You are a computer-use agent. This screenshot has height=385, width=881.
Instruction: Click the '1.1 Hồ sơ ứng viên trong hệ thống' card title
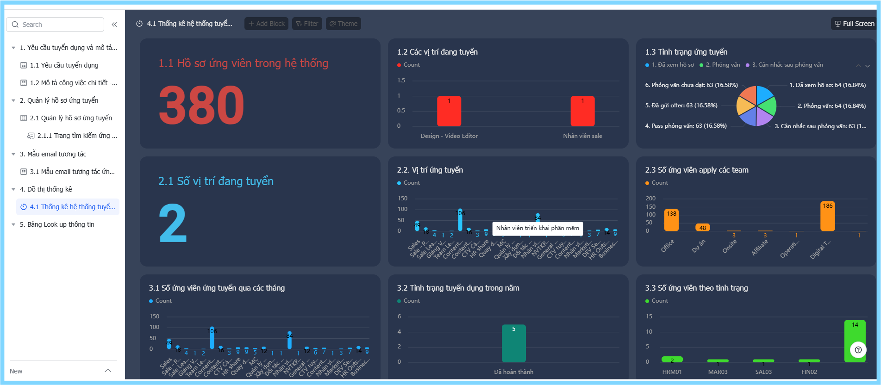pos(244,63)
